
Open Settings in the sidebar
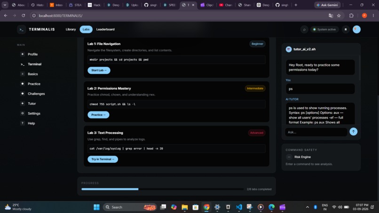34,113
